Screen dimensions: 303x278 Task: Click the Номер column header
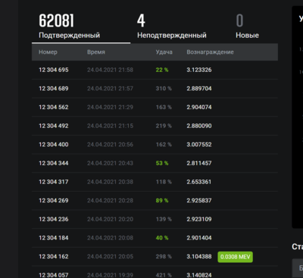coord(48,52)
